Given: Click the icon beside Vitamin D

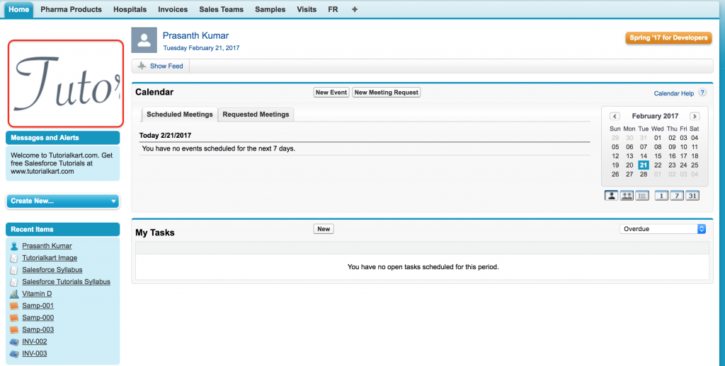Looking at the screenshot, I should (x=14, y=294).
